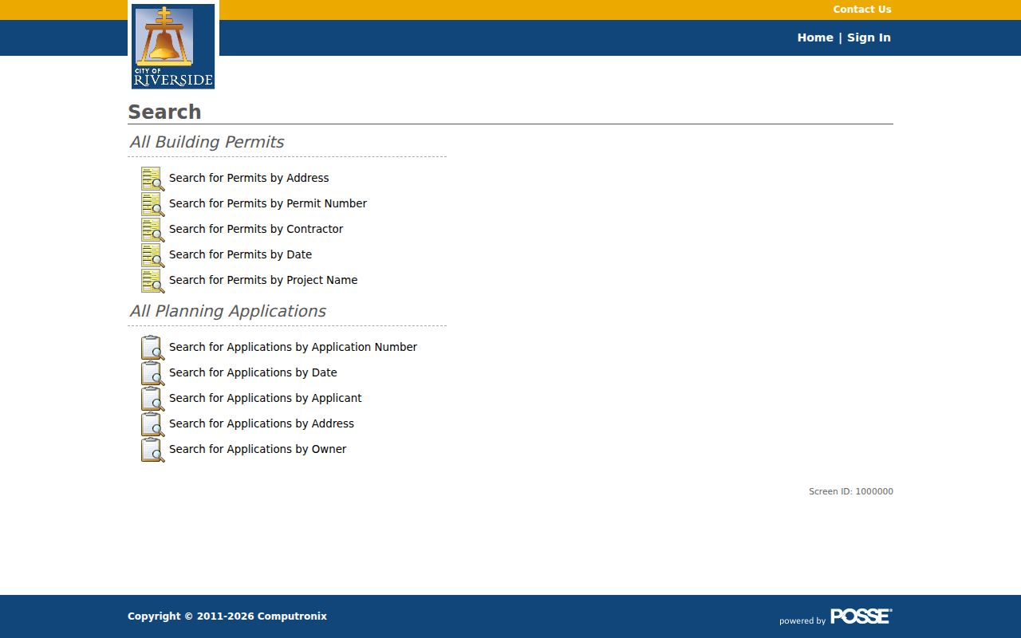Click the clipboard icon beside Applications by Application Number
1021x638 pixels.
(153, 348)
